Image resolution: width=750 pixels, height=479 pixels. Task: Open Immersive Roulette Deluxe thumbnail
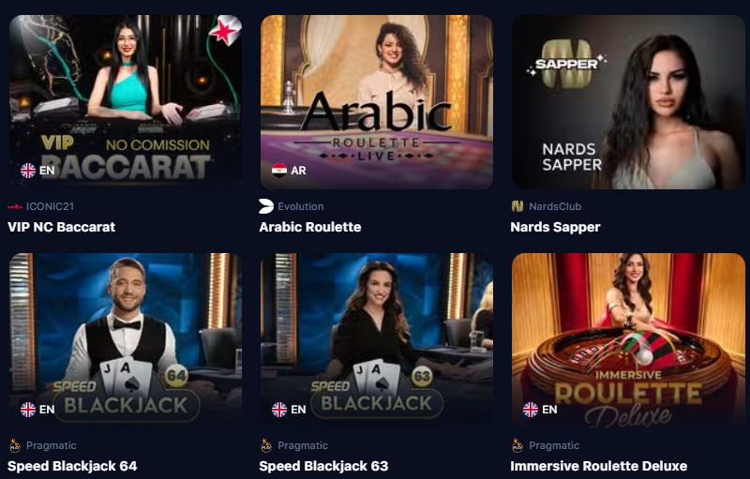[628, 340]
